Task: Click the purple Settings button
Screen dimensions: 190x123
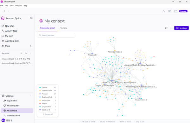Action: [181, 28]
